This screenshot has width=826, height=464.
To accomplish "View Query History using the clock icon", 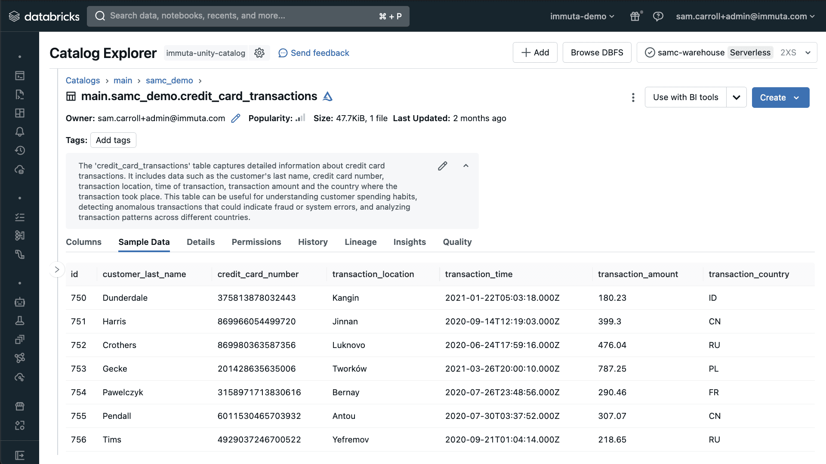I will (20, 150).
